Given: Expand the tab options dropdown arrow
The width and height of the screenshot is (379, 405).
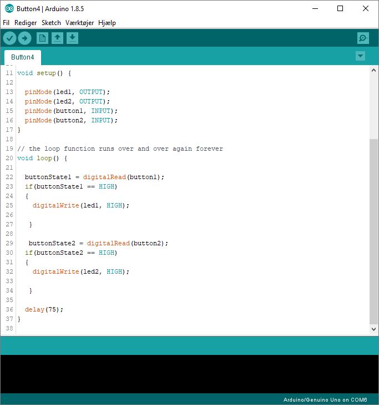Looking at the screenshot, I should tap(360, 56).
